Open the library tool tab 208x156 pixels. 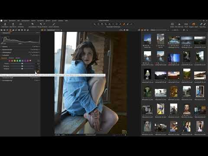[1, 30]
